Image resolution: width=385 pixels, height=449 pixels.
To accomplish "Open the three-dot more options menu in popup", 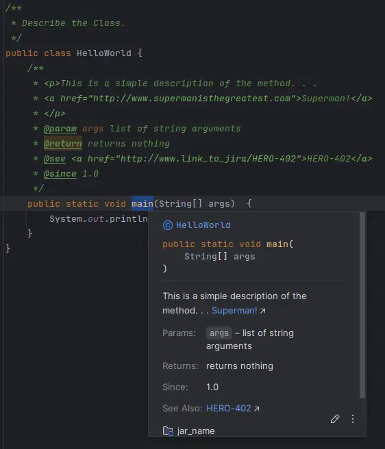I will coord(353,419).
